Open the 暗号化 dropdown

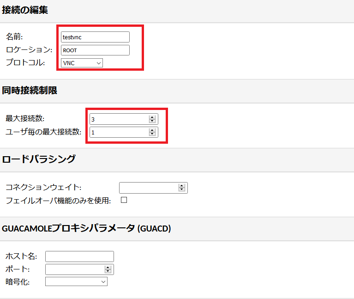[x=76, y=281]
